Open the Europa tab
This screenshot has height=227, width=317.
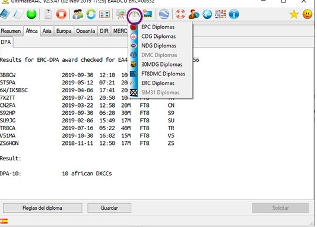[64, 31]
